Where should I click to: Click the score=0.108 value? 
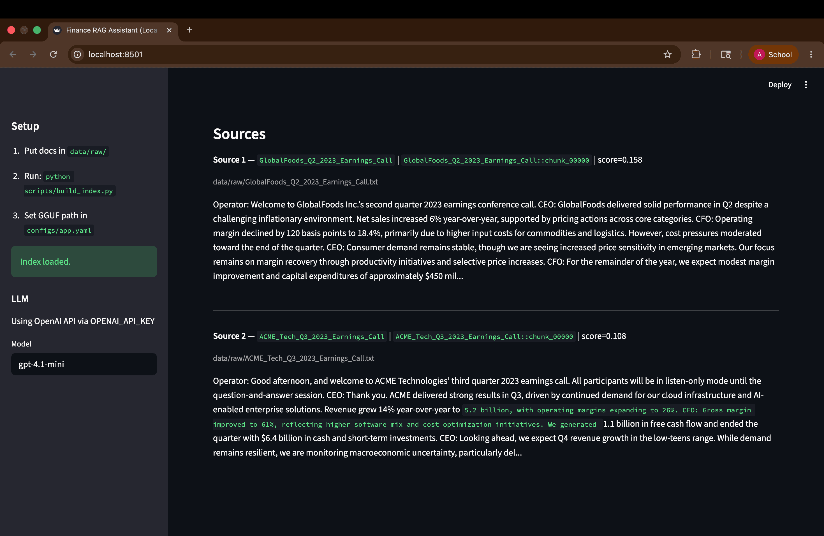click(603, 336)
